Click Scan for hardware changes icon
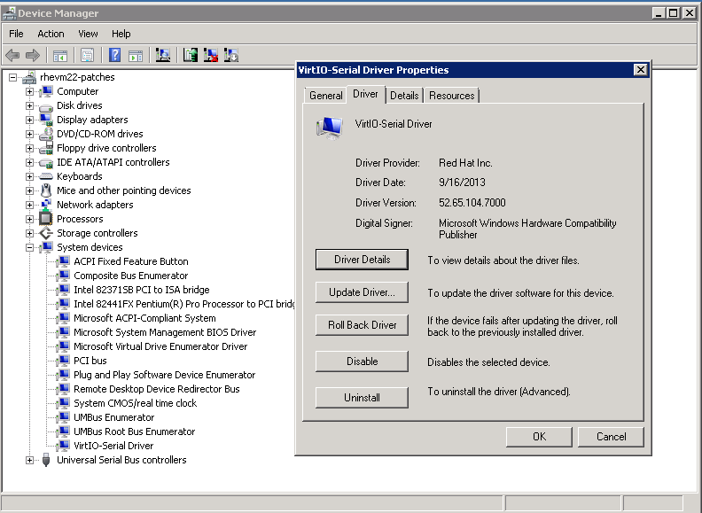The height and width of the screenshot is (513, 702). tap(163, 56)
